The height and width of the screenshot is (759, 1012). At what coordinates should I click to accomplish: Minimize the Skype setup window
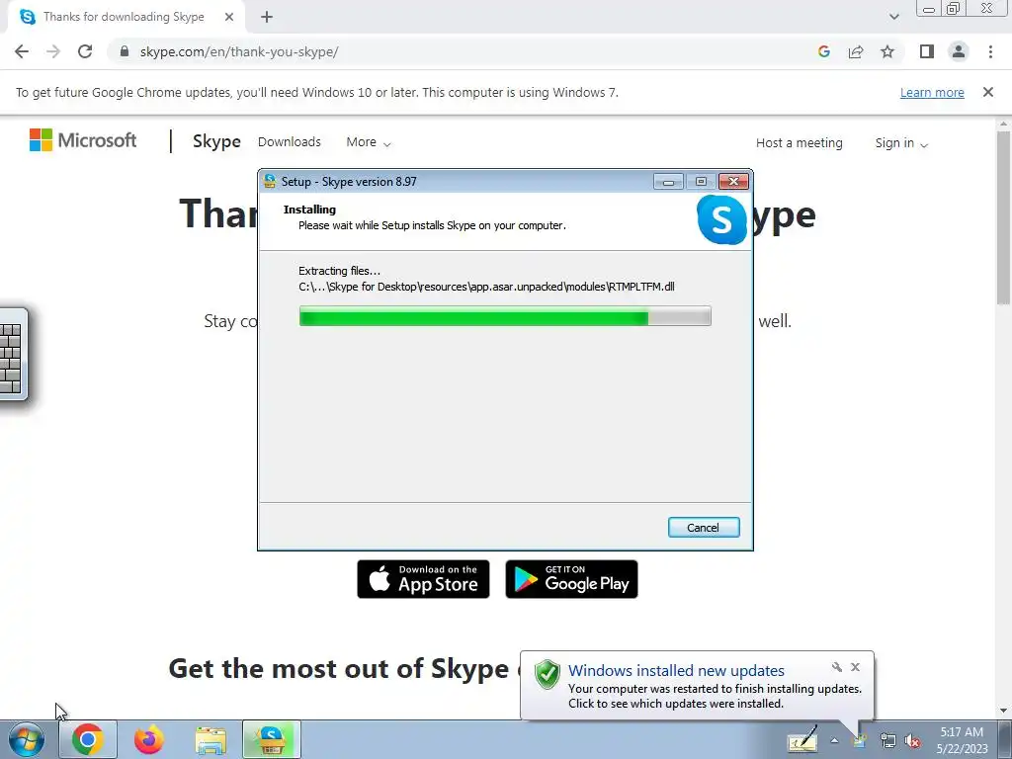[668, 182]
